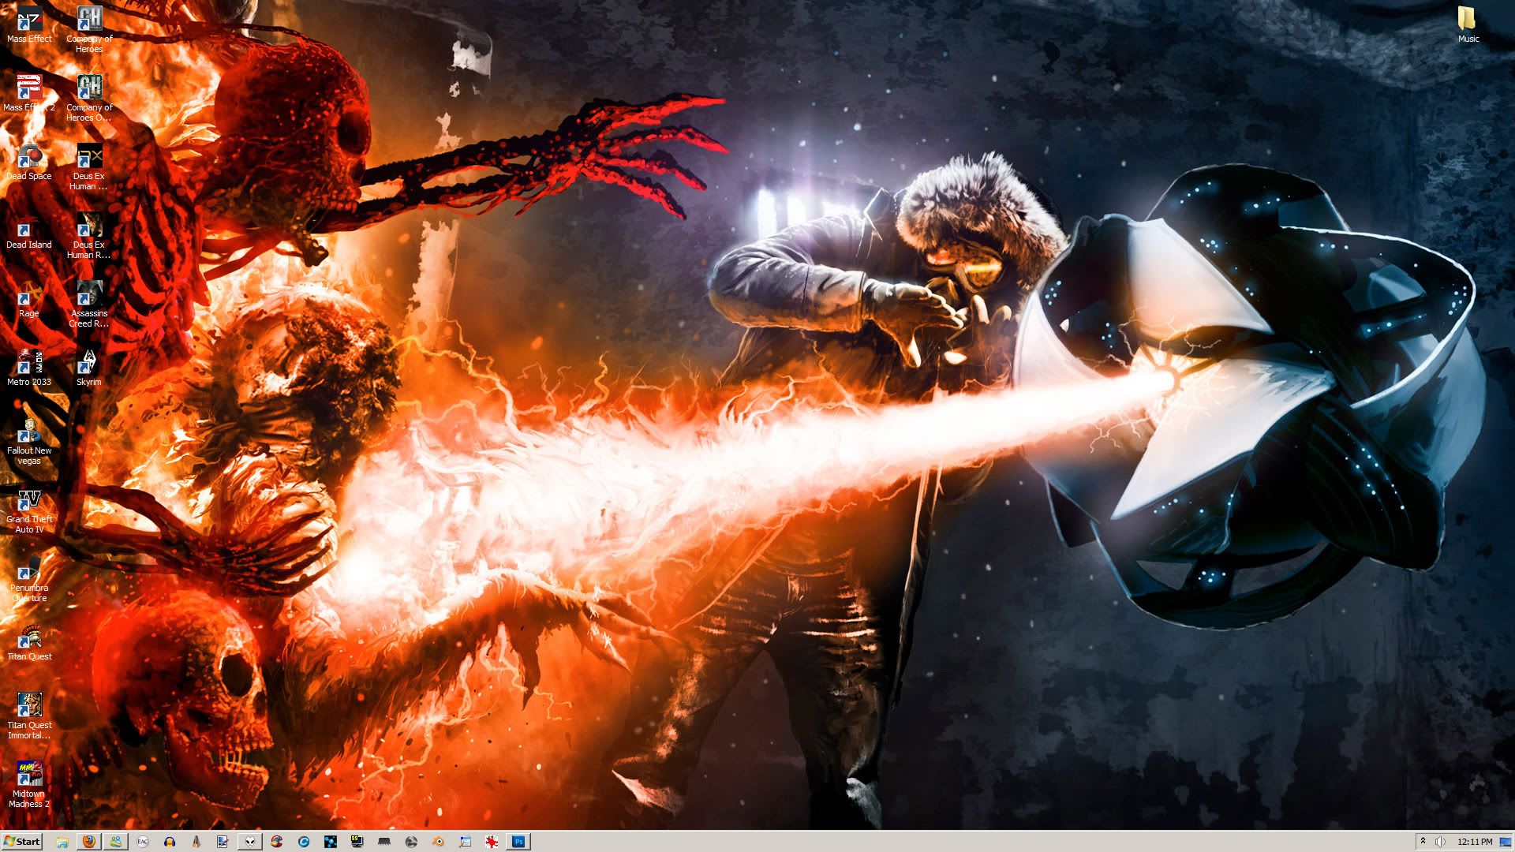Open Photoshop from the taskbar
This screenshot has width=1515, height=852.
518,842
